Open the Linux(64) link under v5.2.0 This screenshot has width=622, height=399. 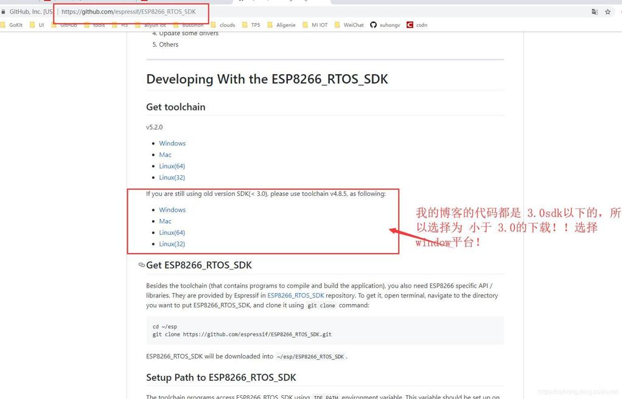click(x=172, y=166)
